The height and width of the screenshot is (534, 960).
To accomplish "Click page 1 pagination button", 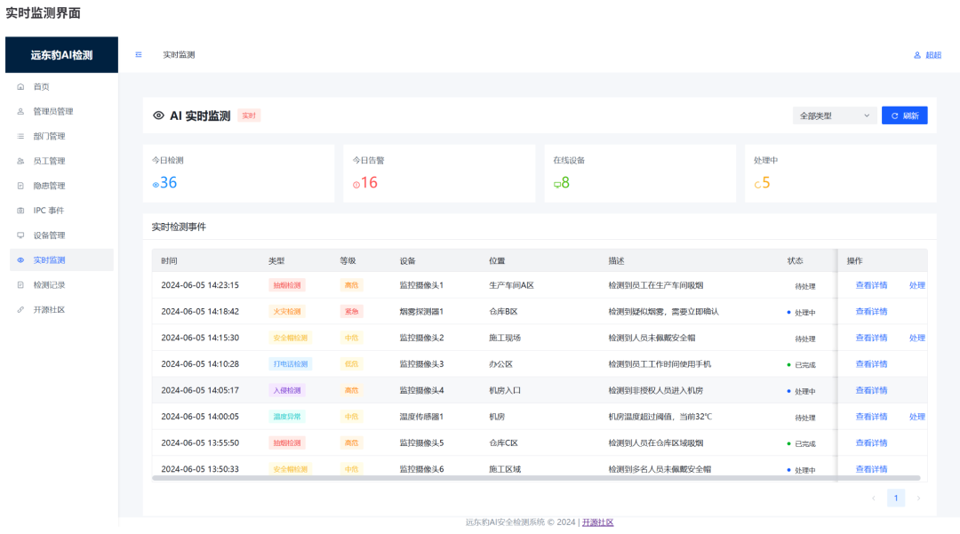I will (x=896, y=498).
